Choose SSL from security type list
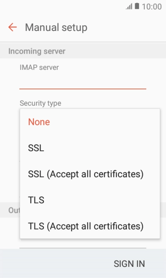 [90, 148]
